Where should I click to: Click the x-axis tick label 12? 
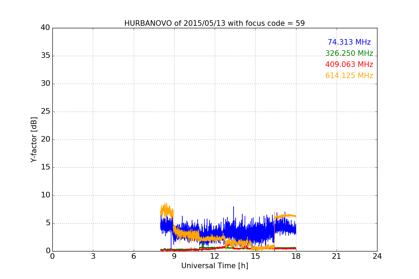pyautogui.click(x=215, y=256)
